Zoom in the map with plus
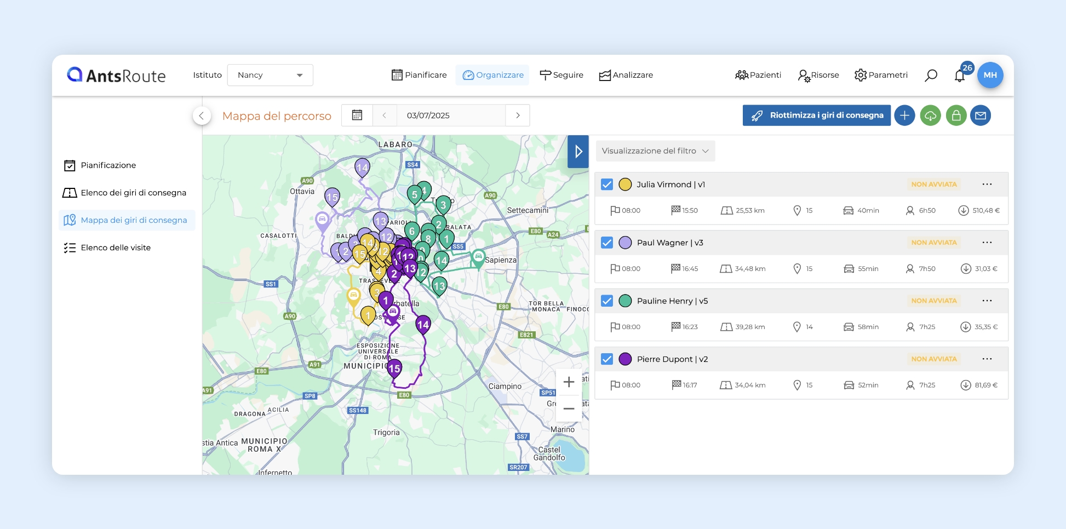 pos(569,382)
